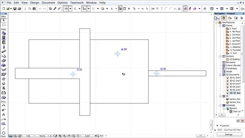Click the Navigator vertical scrollbar thumb

(242, 54)
